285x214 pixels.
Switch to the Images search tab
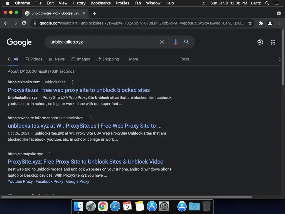(81, 59)
